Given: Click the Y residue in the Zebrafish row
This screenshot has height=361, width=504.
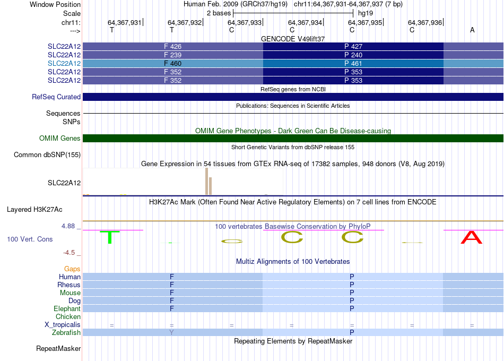Looking at the screenshot, I should coord(172,332).
